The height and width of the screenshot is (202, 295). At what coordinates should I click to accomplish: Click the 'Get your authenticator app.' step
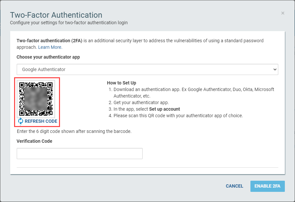(x=141, y=102)
